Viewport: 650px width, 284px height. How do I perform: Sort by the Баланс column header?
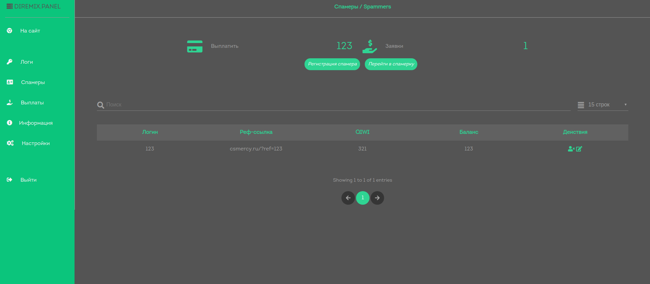click(468, 132)
